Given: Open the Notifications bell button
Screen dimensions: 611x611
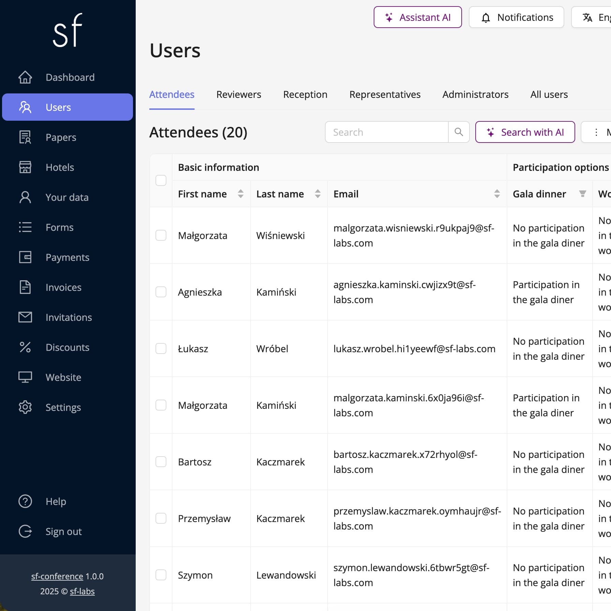Looking at the screenshot, I should 516,17.
